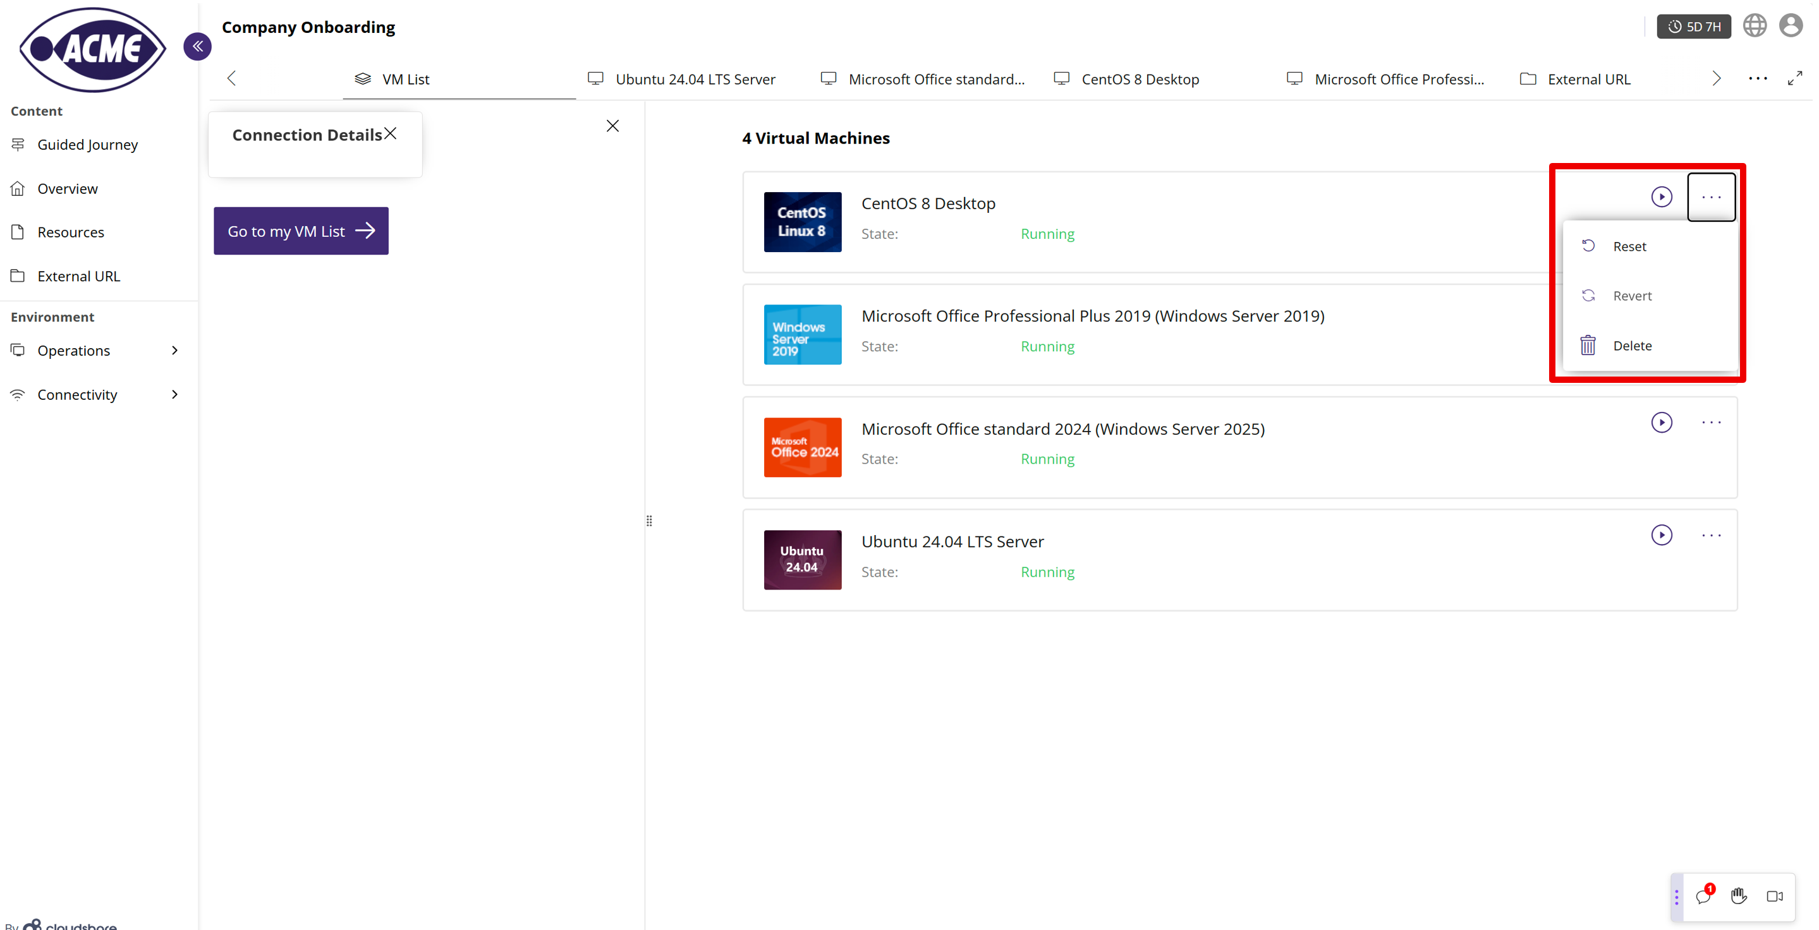Viewport: 1819px width, 930px height.
Task: Collapse the left sidebar
Action: [x=197, y=47]
